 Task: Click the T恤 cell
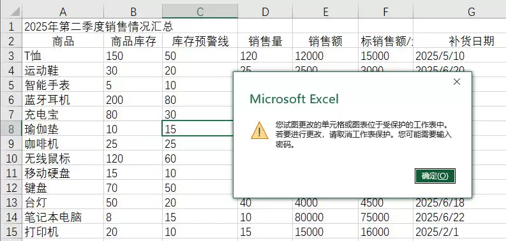pyautogui.click(x=63, y=56)
